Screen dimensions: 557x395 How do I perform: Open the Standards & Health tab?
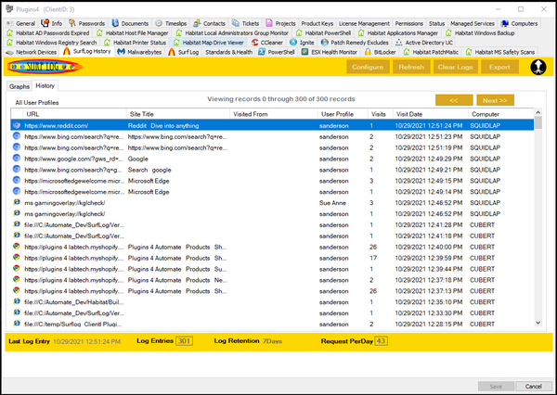228,52
